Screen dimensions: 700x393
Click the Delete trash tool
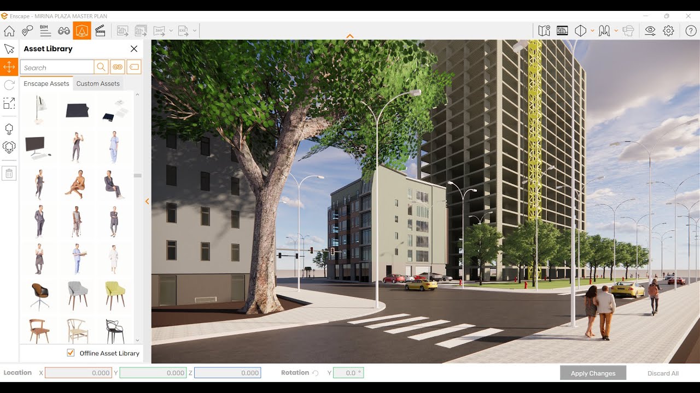[9, 174]
